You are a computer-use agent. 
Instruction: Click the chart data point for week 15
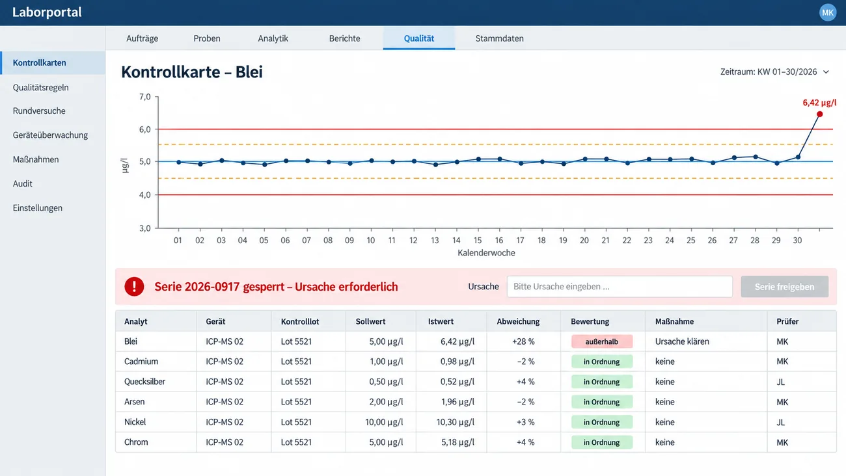point(478,159)
